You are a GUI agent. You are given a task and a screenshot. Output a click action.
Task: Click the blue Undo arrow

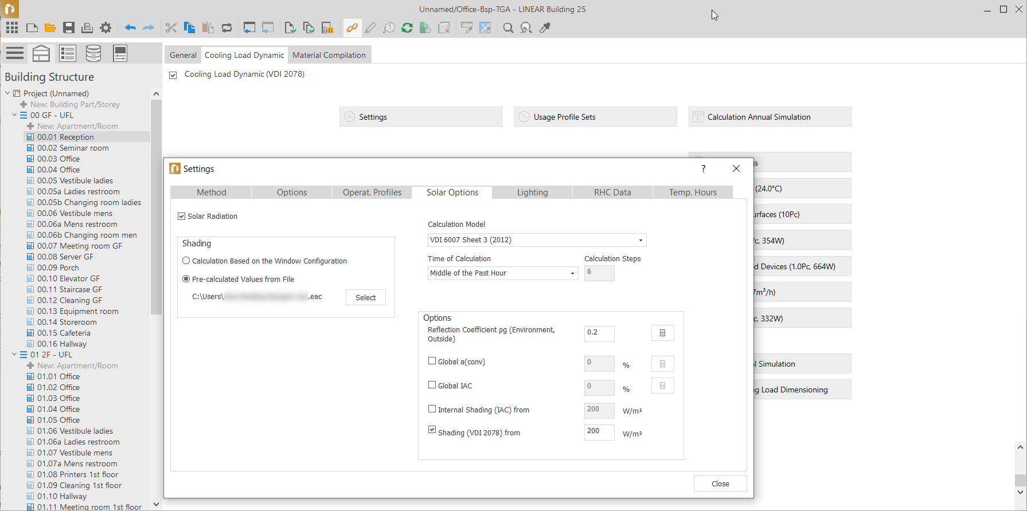(x=130, y=27)
